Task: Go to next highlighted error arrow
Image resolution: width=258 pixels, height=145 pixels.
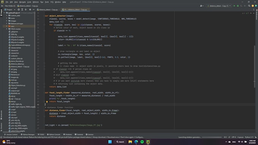Action: click(253, 13)
